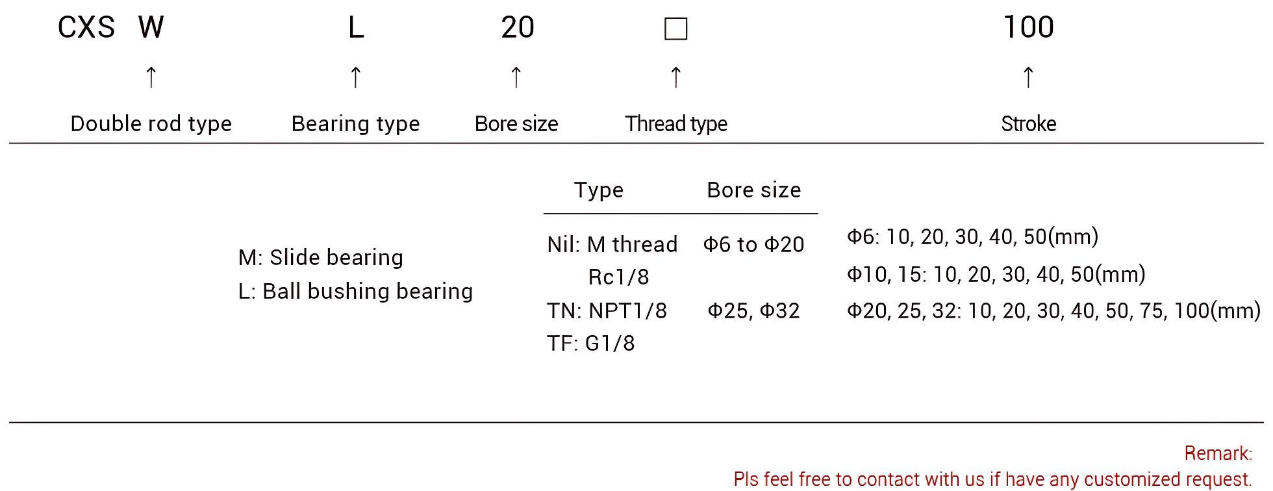The image size is (1273, 491).
Task: Click the arrow above the "Stroke" label
Action: click(1028, 77)
